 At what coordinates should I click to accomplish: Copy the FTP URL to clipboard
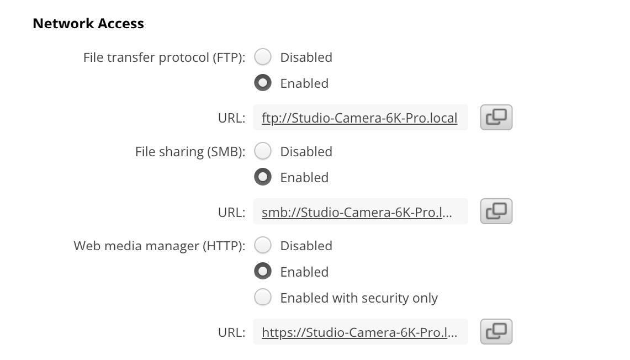click(496, 117)
